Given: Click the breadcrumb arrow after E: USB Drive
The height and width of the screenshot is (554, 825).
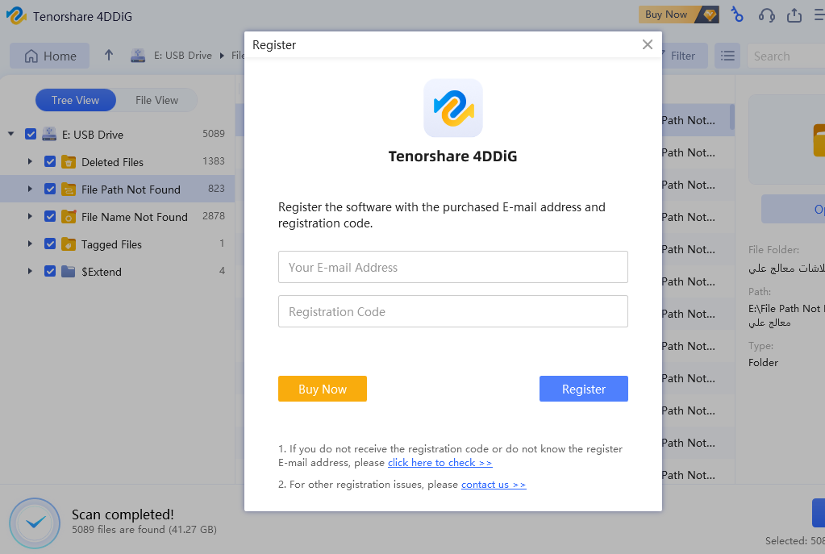Looking at the screenshot, I should [x=222, y=56].
